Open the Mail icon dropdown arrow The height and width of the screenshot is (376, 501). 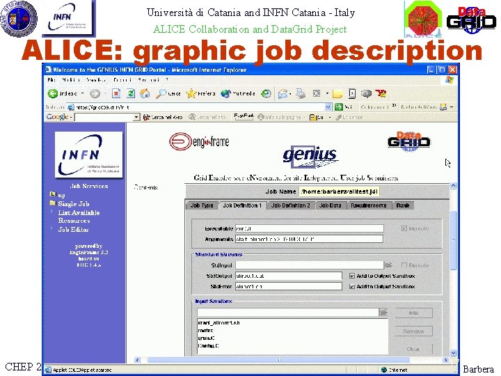(290, 94)
